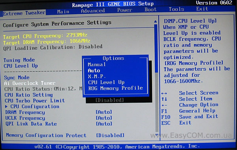The height and width of the screenshot is (150, 237).
Task: Switch to the Exit tab
Action: tap(202, 9)
